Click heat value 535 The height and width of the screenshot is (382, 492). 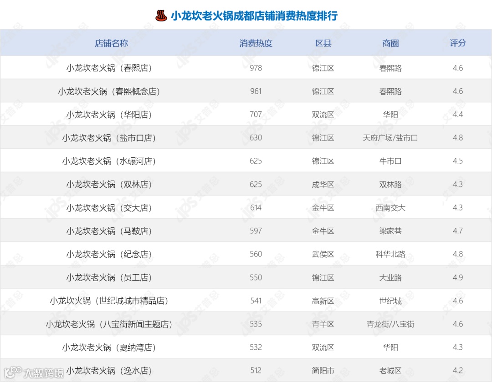[x=256, y=324]
